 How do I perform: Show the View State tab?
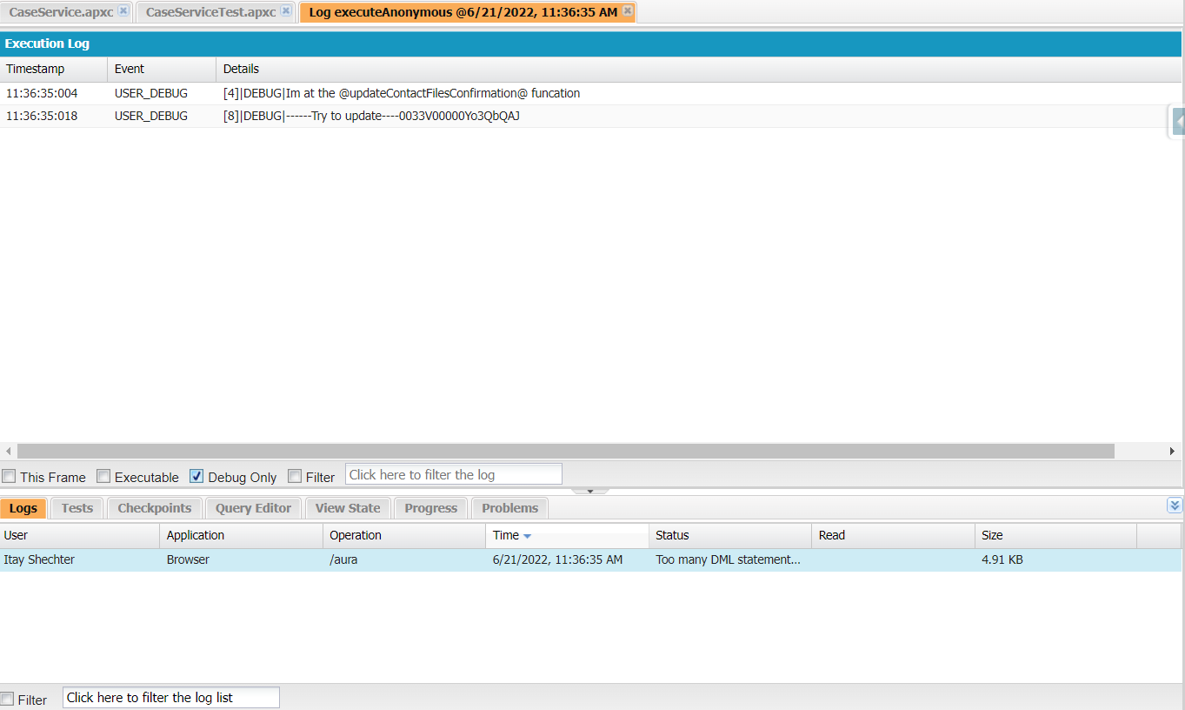coord(348,508)
